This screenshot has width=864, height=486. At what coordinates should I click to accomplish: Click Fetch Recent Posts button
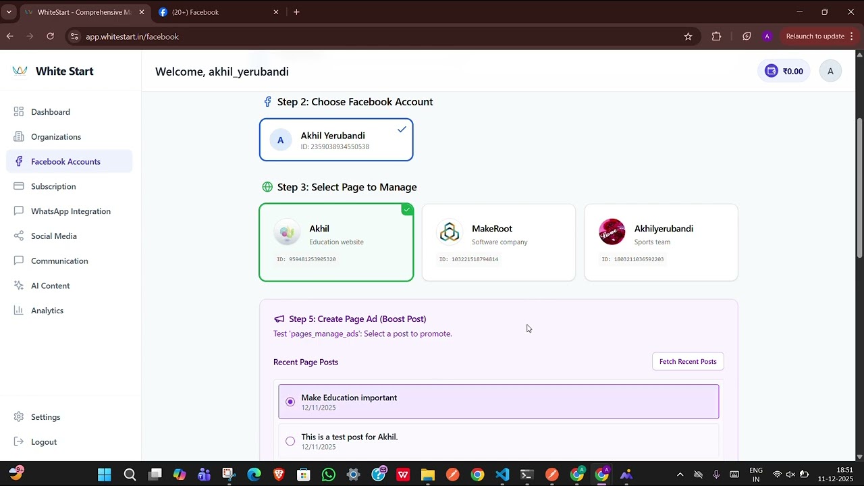coord(688,362)
